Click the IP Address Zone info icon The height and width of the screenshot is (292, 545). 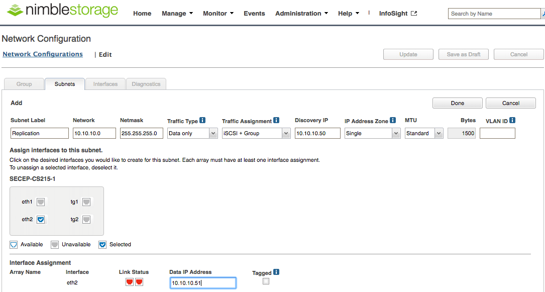click(x=393, y=121)
